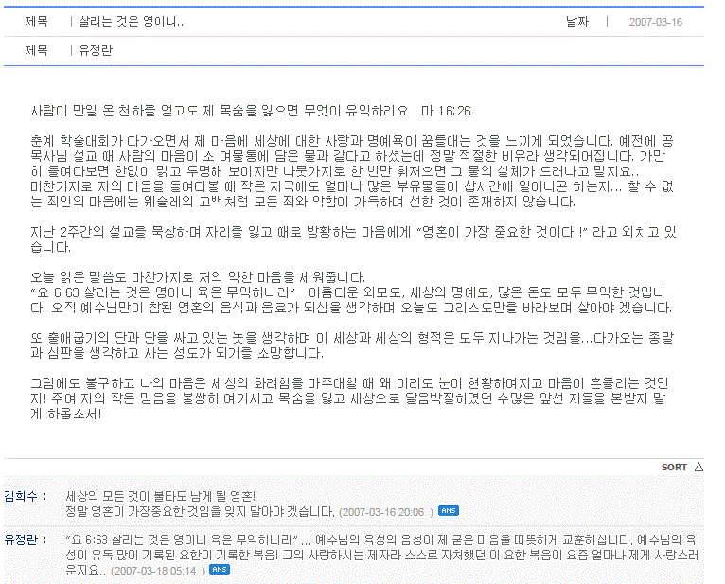
Task: Click the ANS badge on 김희수's comment
Action: (447, 511)
